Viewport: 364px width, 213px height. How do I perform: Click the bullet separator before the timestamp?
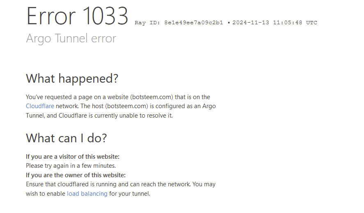(x=229, y=23)
